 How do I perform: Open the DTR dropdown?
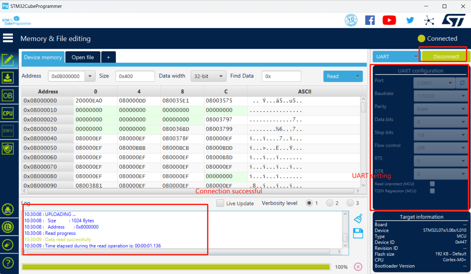pos(441,174)
